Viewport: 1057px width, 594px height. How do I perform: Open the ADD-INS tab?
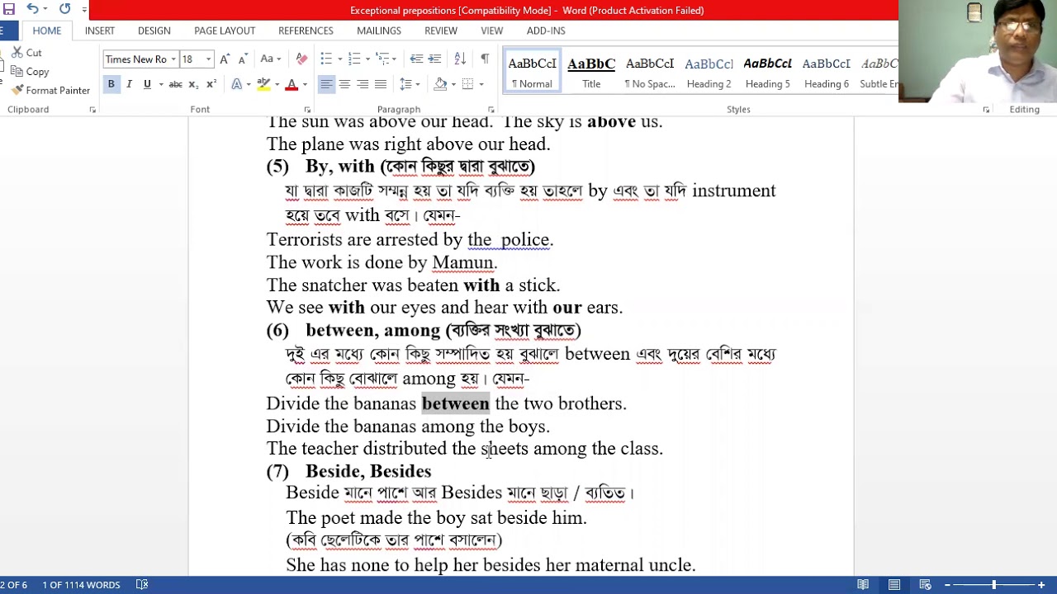point(546,31)
